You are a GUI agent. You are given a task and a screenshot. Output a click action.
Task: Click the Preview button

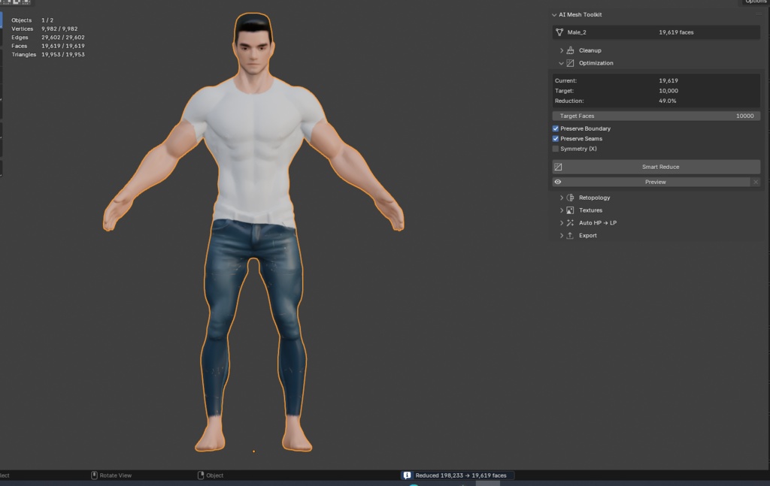coord(652,182)
